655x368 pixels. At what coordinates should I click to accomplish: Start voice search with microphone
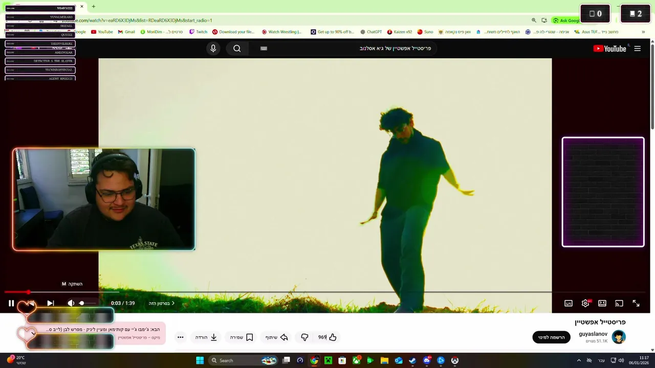[x=213, y=49]
